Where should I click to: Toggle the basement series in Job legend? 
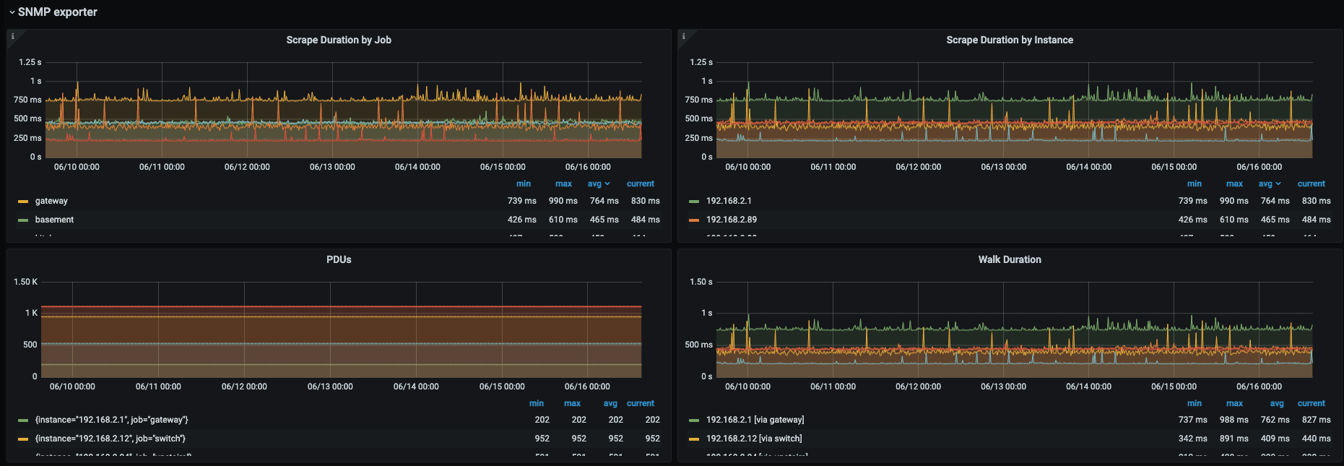coord(54,220)
